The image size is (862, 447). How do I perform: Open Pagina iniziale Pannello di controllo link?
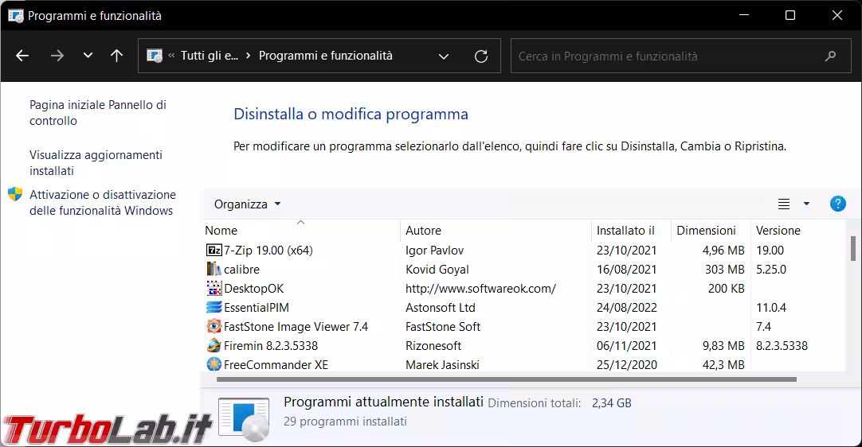click(97, 113)
